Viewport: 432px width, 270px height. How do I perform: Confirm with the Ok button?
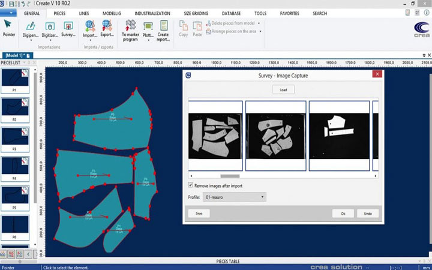(343, 214)
